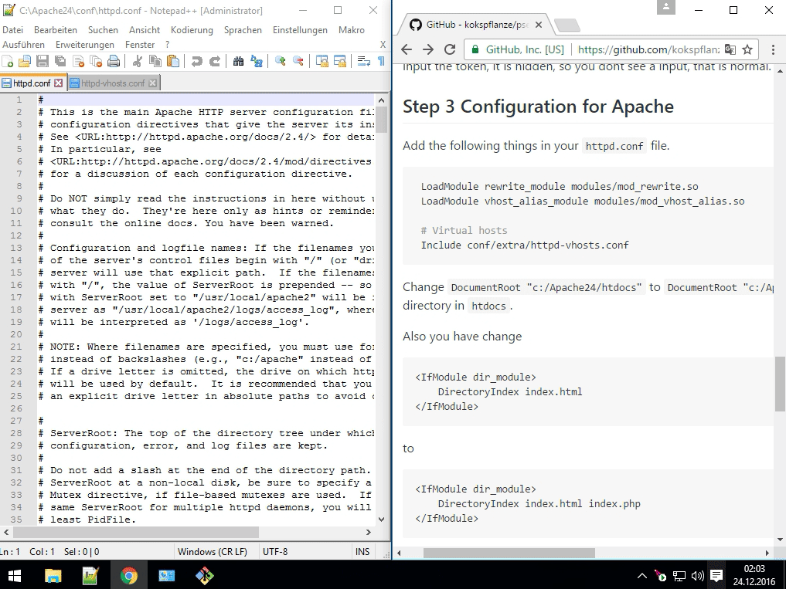Switch to the httpd-vhosts.conf tab
The image size is (786, 589).
pyautogui.click(x=113, y=83)
